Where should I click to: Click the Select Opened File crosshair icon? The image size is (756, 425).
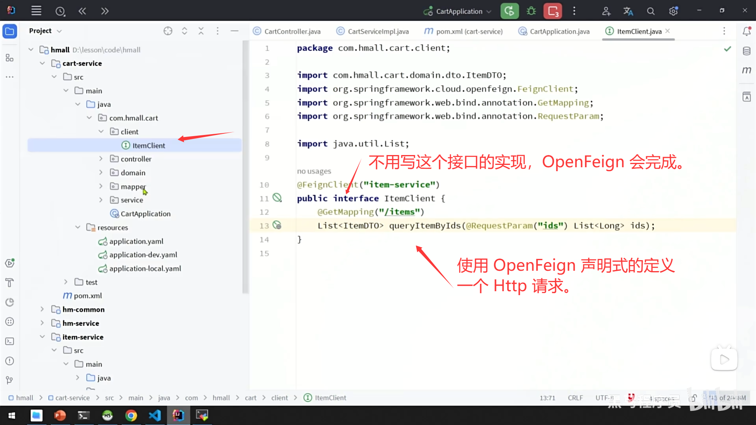pos(168,31)
